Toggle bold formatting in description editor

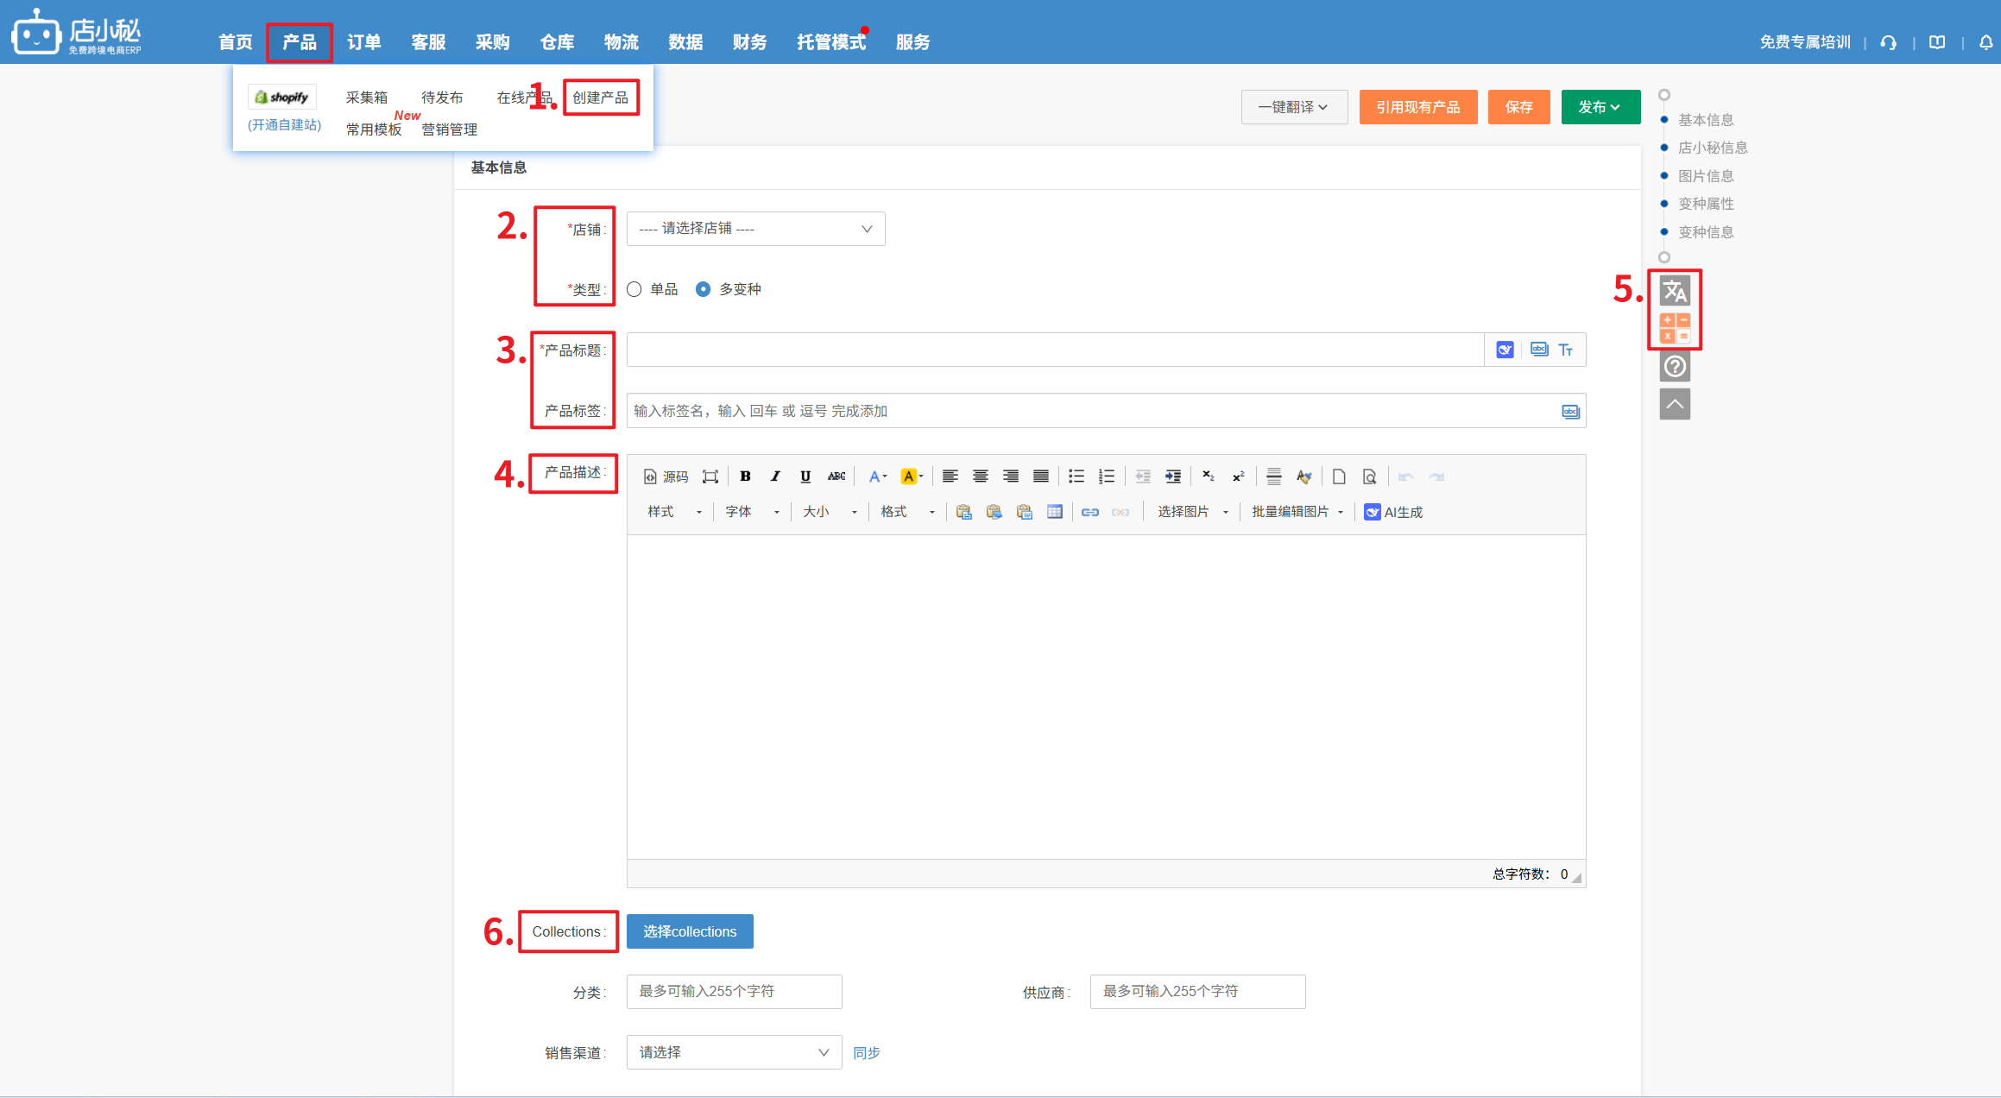[745, 476]
